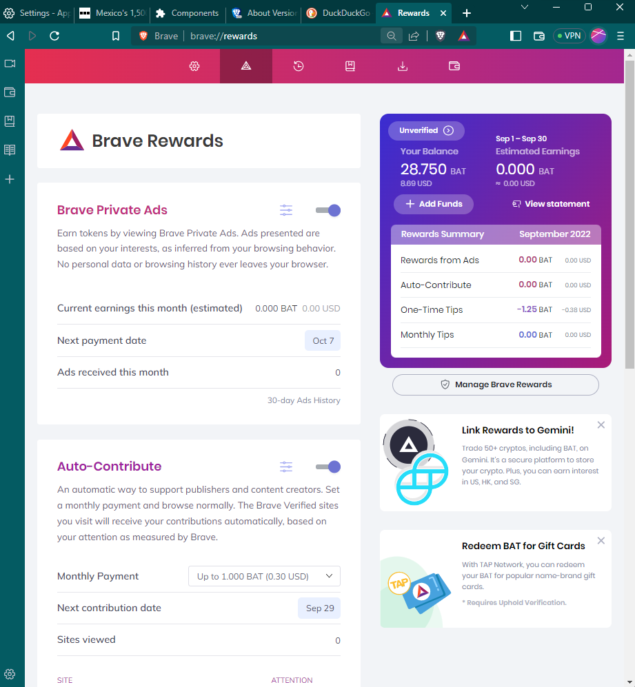Click the zoom magnifier in address bar
635x687 pixels.
point(392,36)
